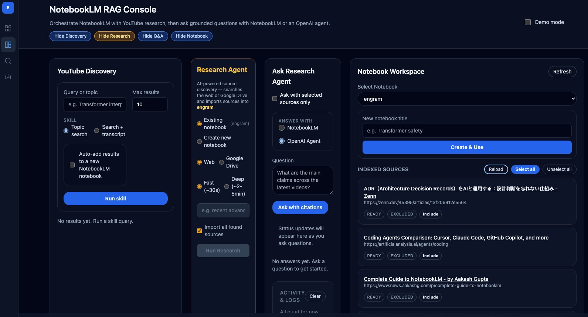
Task: Uncheck Import all found sources
Action: (x=199, y=231)
